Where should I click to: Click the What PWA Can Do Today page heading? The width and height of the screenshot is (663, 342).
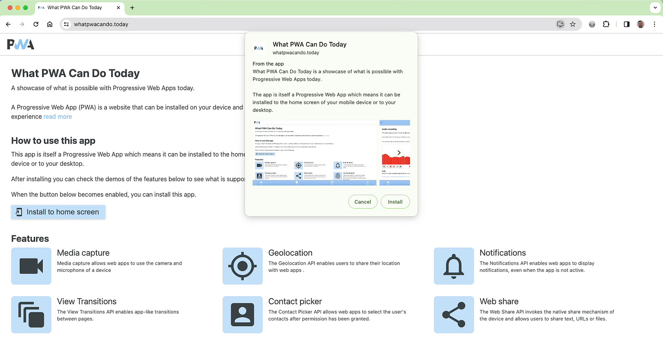[x=76, y=73]
